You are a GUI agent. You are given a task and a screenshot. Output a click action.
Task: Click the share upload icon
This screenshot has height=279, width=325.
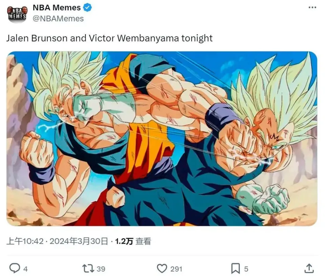coord(309,269)
